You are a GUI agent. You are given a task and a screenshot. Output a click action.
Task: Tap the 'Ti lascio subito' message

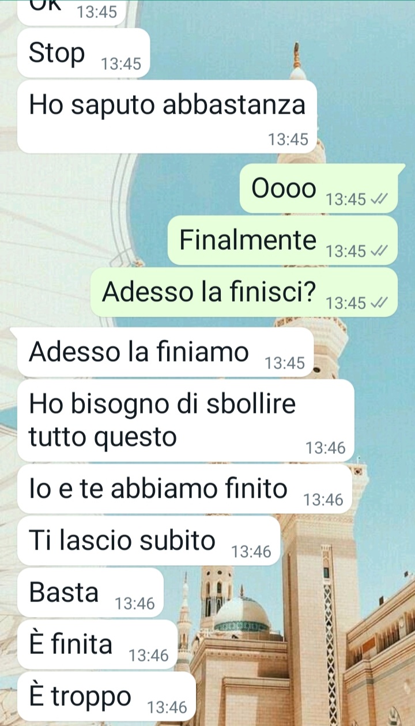tap(149, 541)
